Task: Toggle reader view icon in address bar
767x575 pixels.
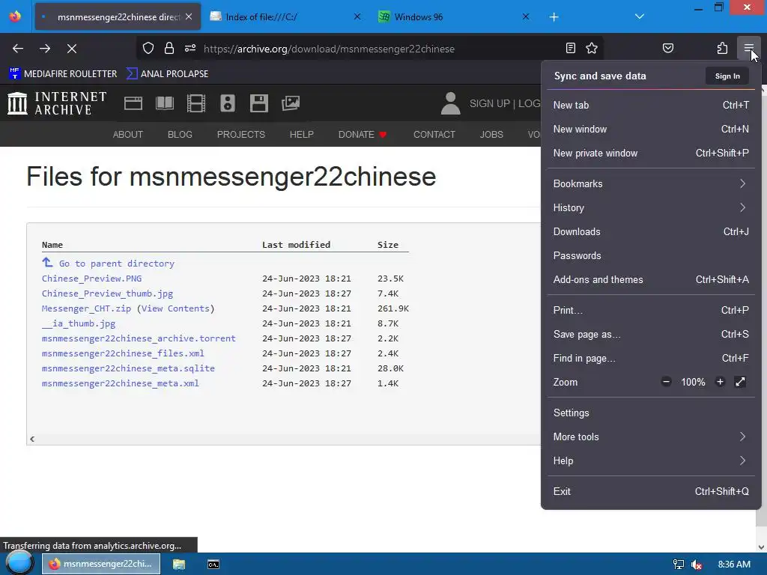Action: 570,48
